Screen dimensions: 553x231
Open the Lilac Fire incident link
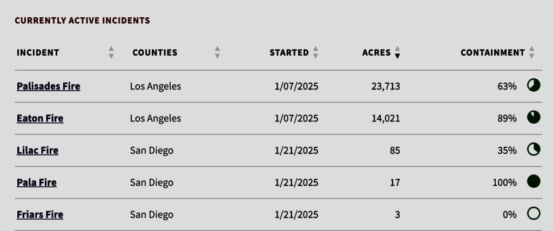(37, 151)
